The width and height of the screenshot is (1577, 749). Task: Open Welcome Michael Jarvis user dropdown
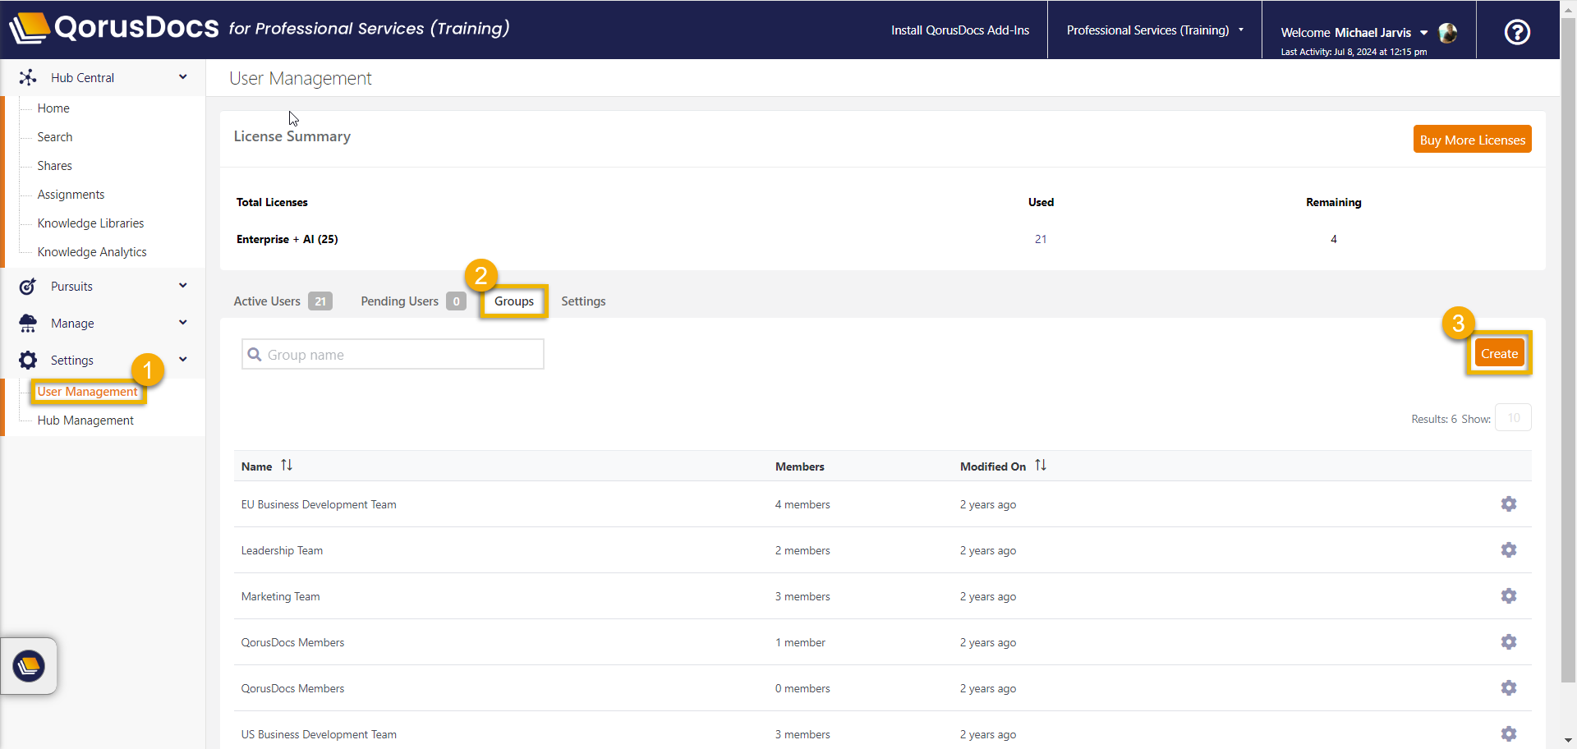coord(1354,33)
